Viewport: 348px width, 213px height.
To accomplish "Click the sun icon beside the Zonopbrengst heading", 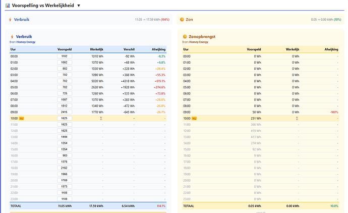I will point(185,37).
